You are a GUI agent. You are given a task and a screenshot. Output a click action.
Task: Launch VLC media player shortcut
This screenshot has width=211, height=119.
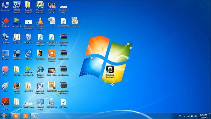coord(40,23)
